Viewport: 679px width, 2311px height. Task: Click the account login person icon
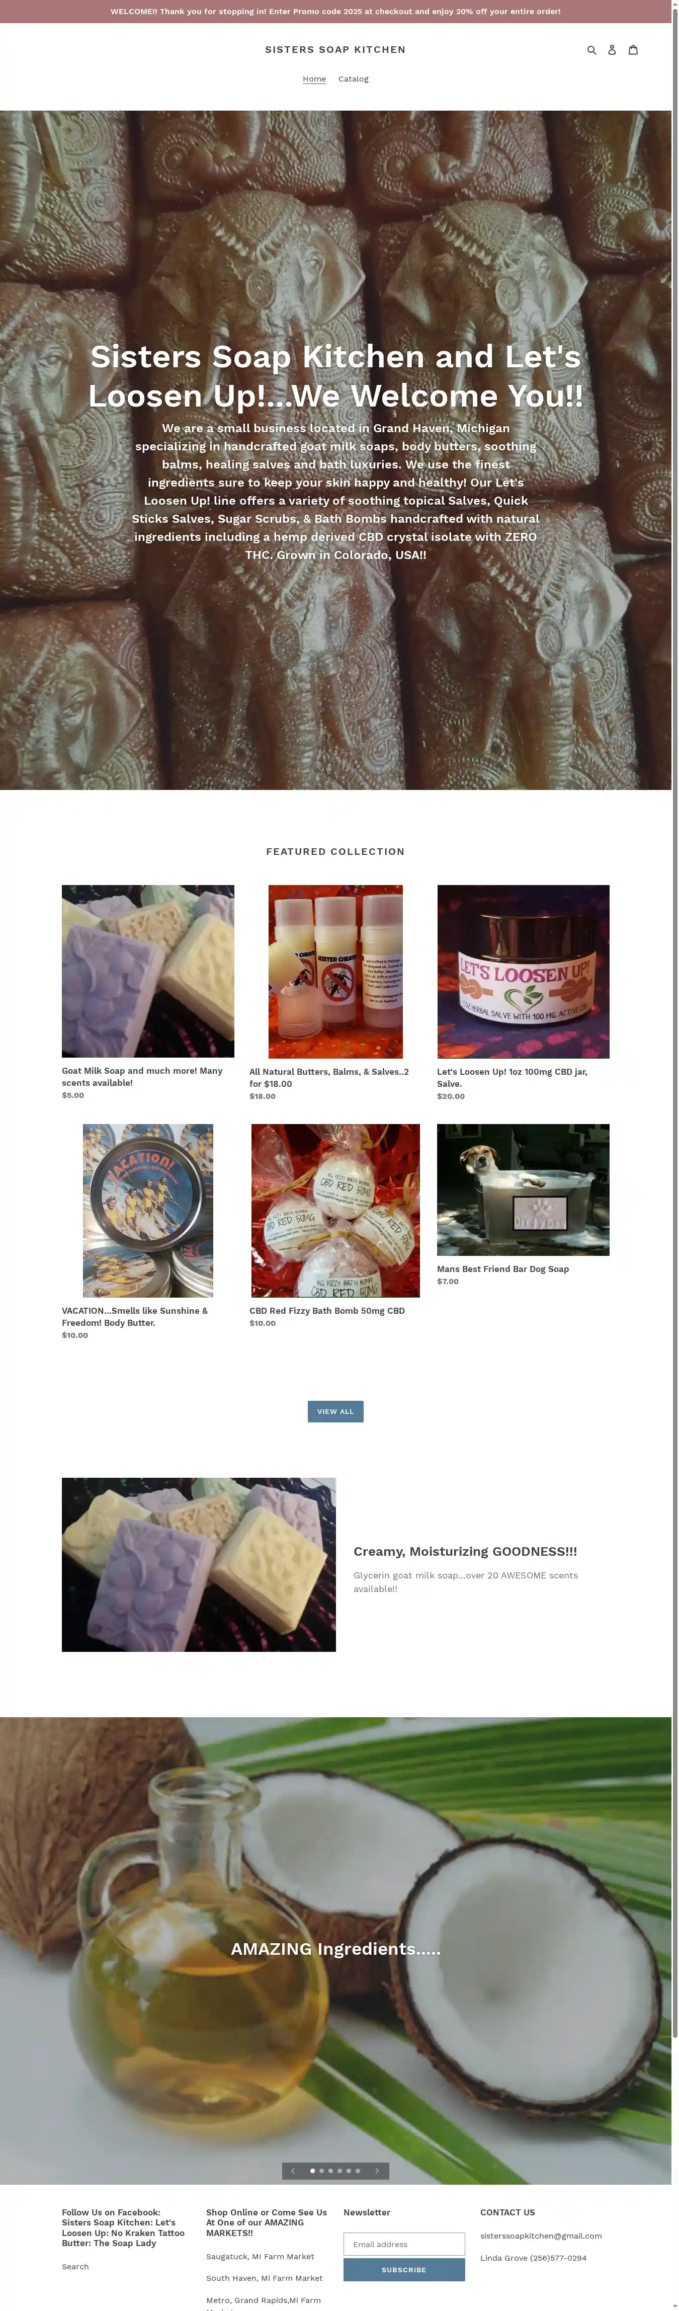click(x=612, y=50)
